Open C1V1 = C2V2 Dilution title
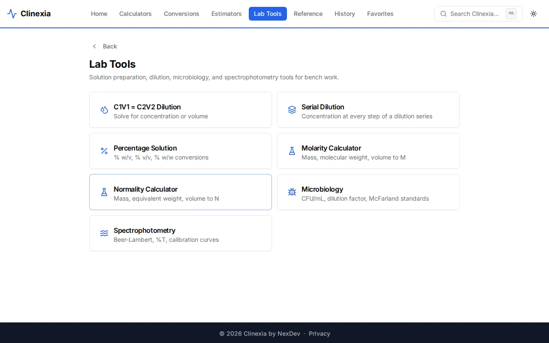Screen dimensions: 549x343 tap(147, 107)
